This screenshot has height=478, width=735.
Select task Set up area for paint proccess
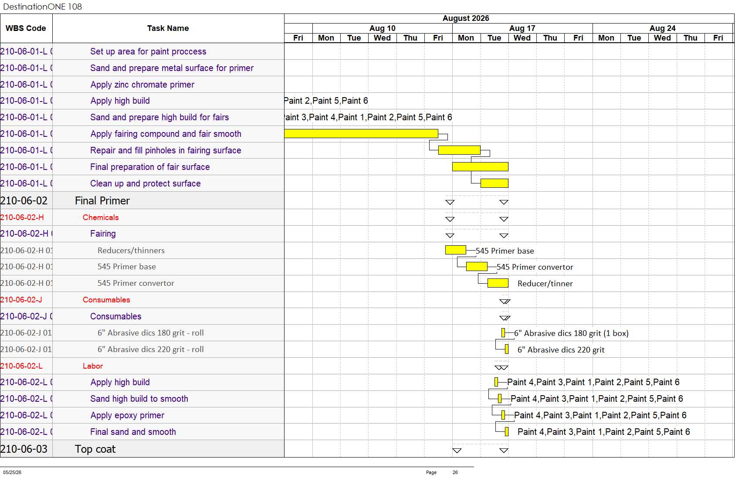pyautogui.click(x=148, y=51)
